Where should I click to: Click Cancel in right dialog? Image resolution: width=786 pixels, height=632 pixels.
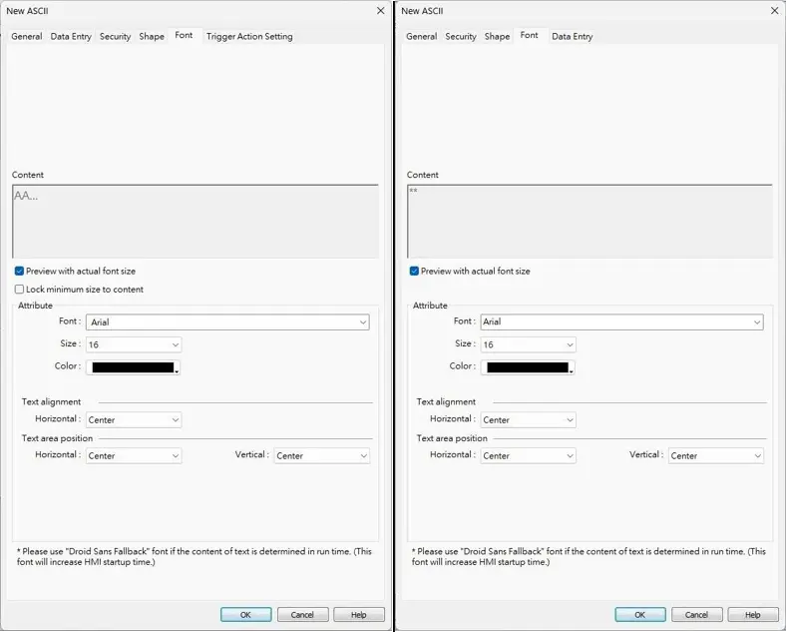(x=697, y=615)
